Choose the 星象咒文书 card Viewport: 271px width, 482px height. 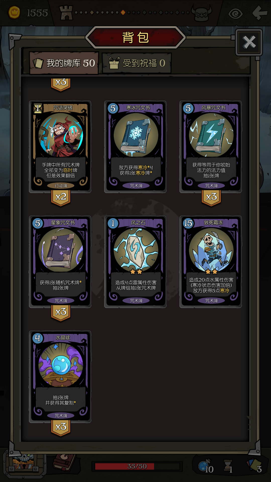(60, 262)
